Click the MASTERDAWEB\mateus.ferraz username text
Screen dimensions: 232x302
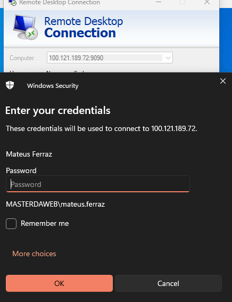tap(55, 204)
